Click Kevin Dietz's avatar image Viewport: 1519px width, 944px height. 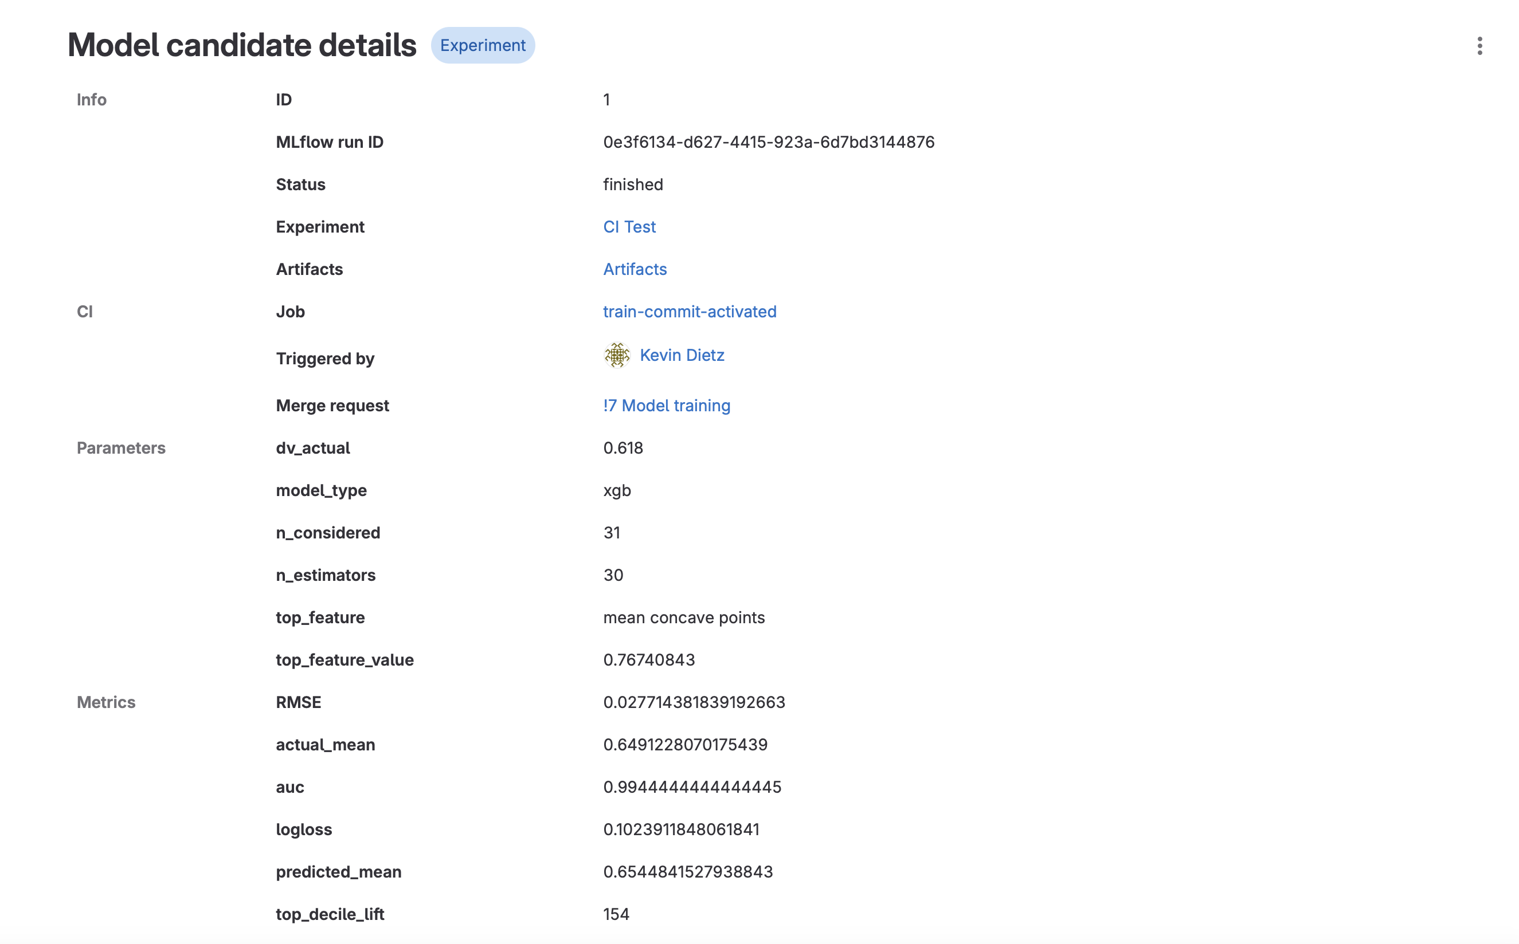click(x=617, y=356)
